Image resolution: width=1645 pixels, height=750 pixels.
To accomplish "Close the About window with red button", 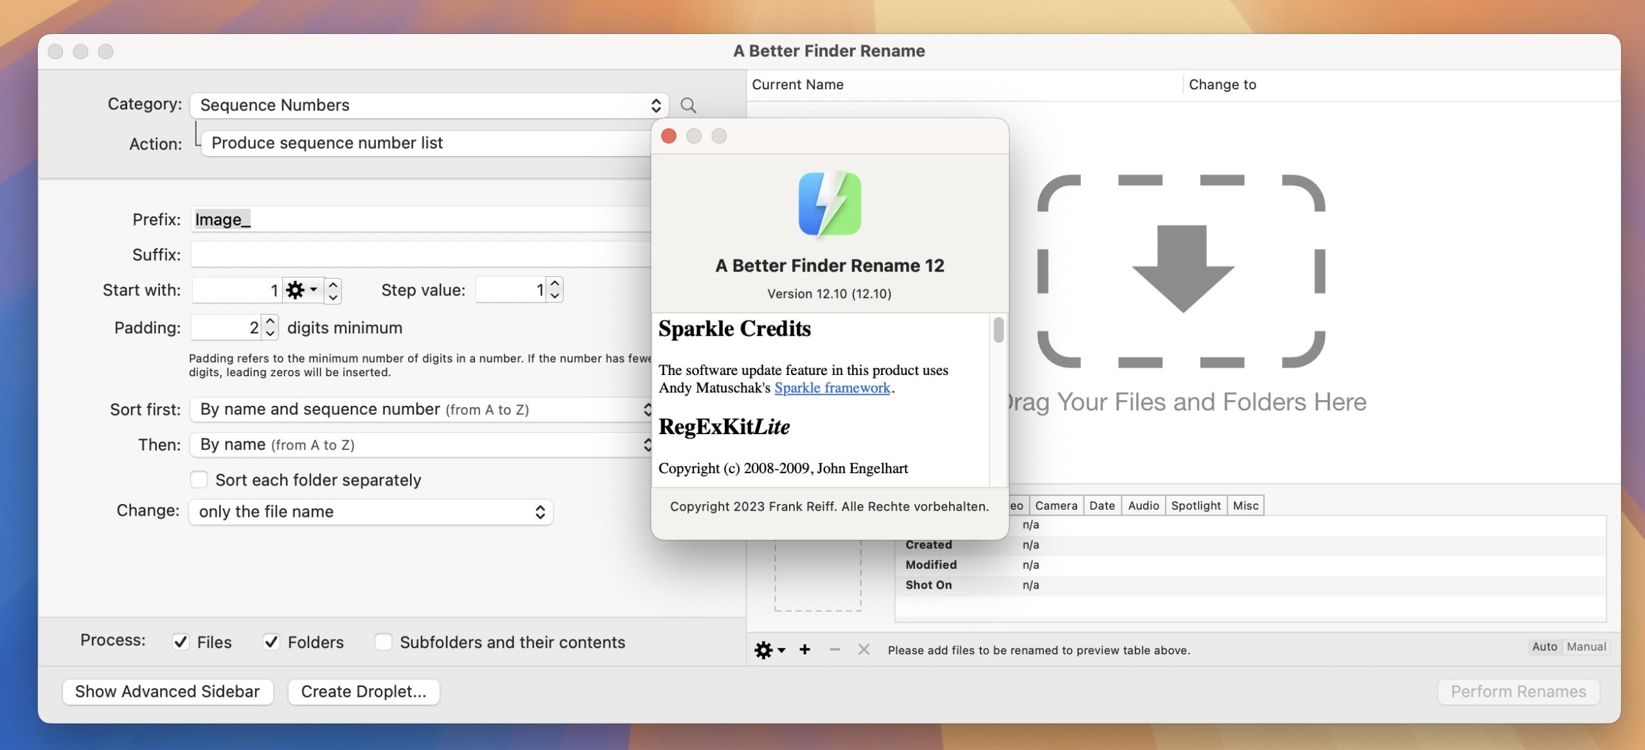I will 669,136.
